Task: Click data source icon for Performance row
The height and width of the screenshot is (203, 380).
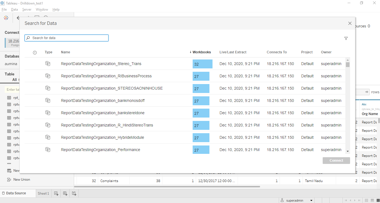Action: tap(48, 150)
